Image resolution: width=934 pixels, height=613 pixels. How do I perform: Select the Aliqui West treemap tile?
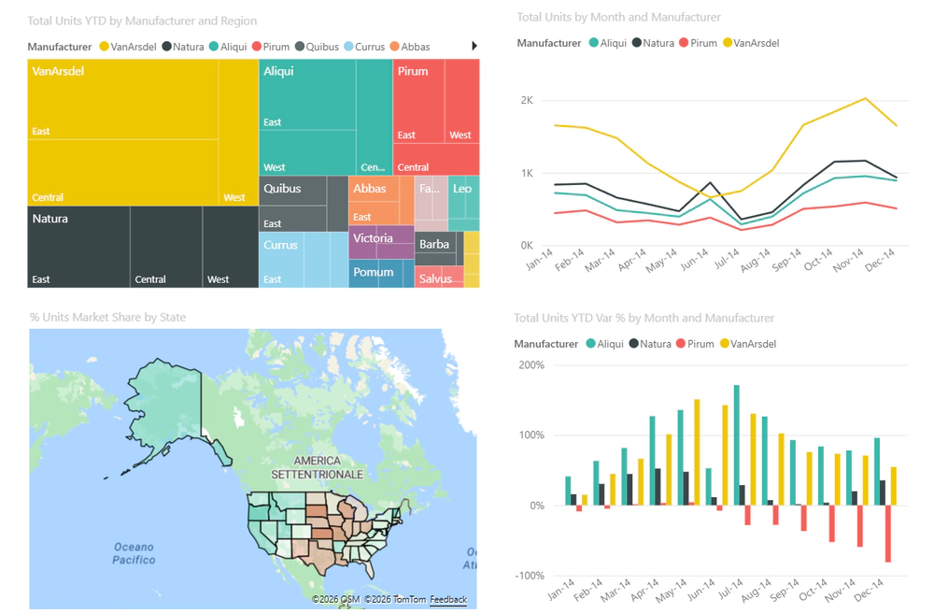click(x=308, y=153)
